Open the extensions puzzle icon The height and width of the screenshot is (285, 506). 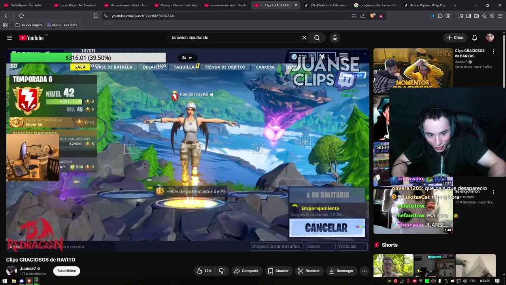click(x=440, y=16)
